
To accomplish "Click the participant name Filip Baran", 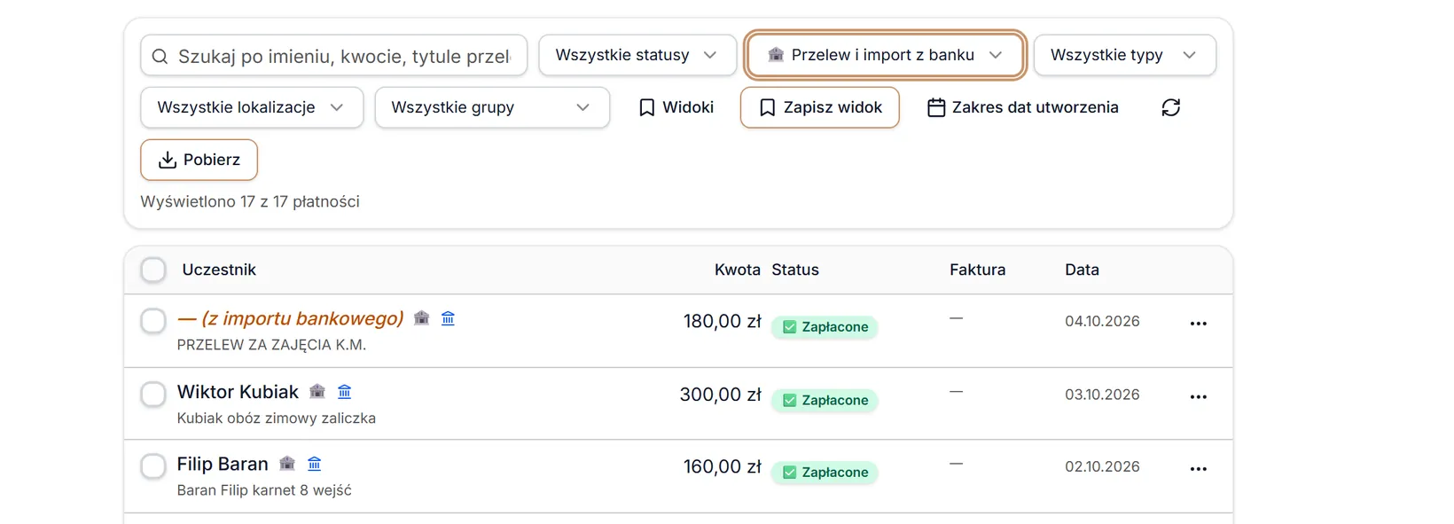I will (223, 464).
